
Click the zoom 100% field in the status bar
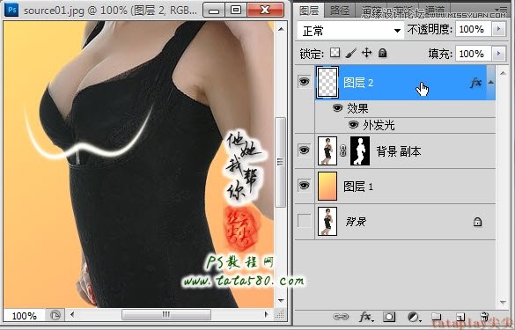(24, 316)
